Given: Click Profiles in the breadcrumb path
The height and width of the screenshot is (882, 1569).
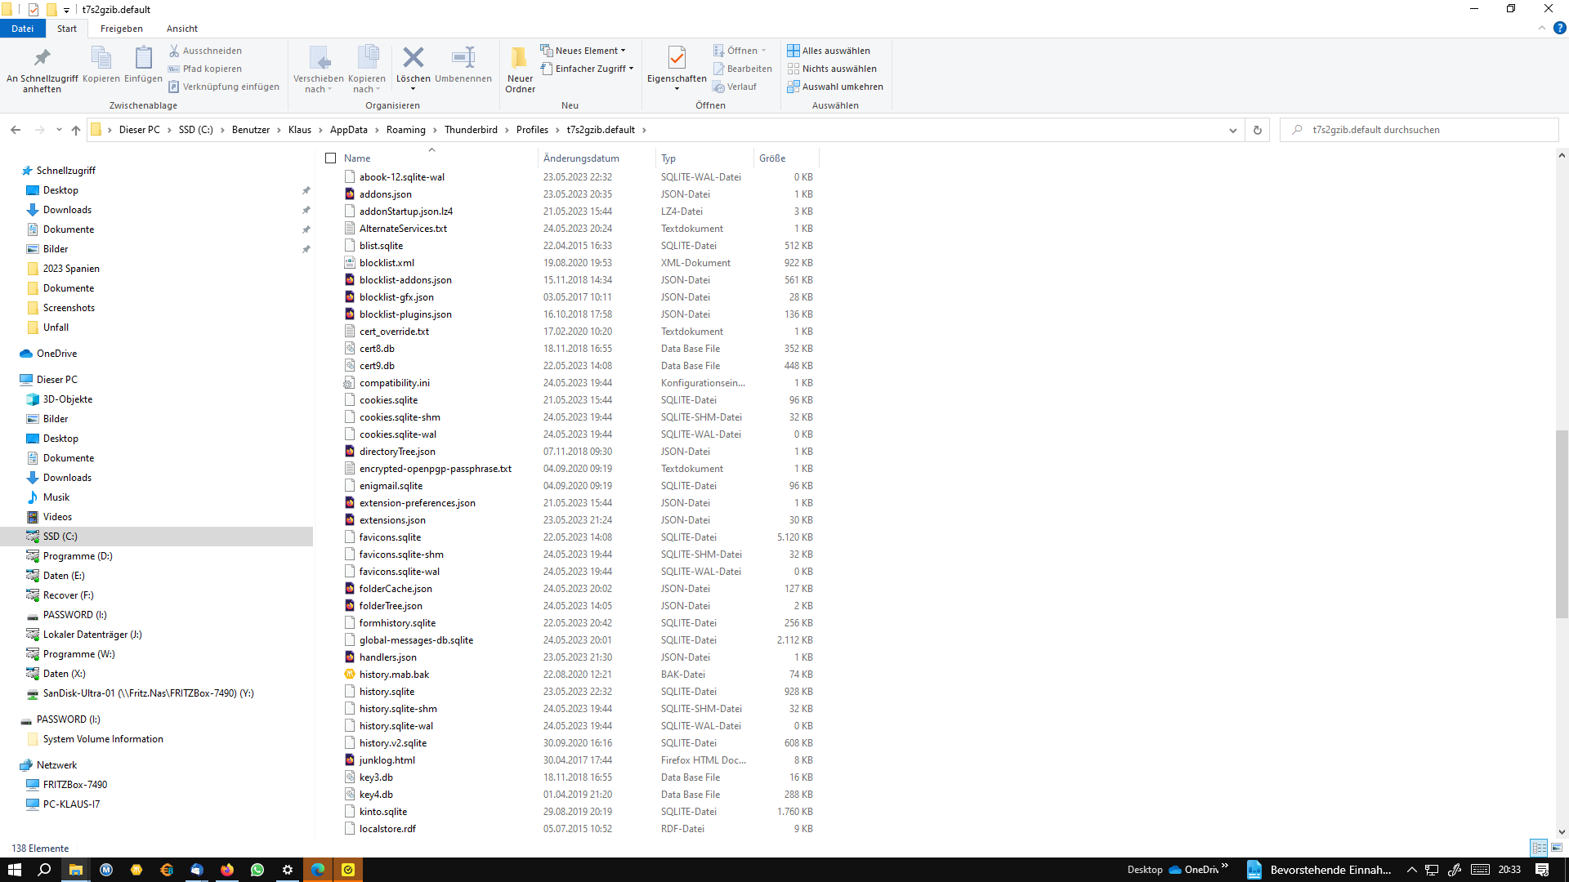Looking at the screenshot, I should [532, 130].
